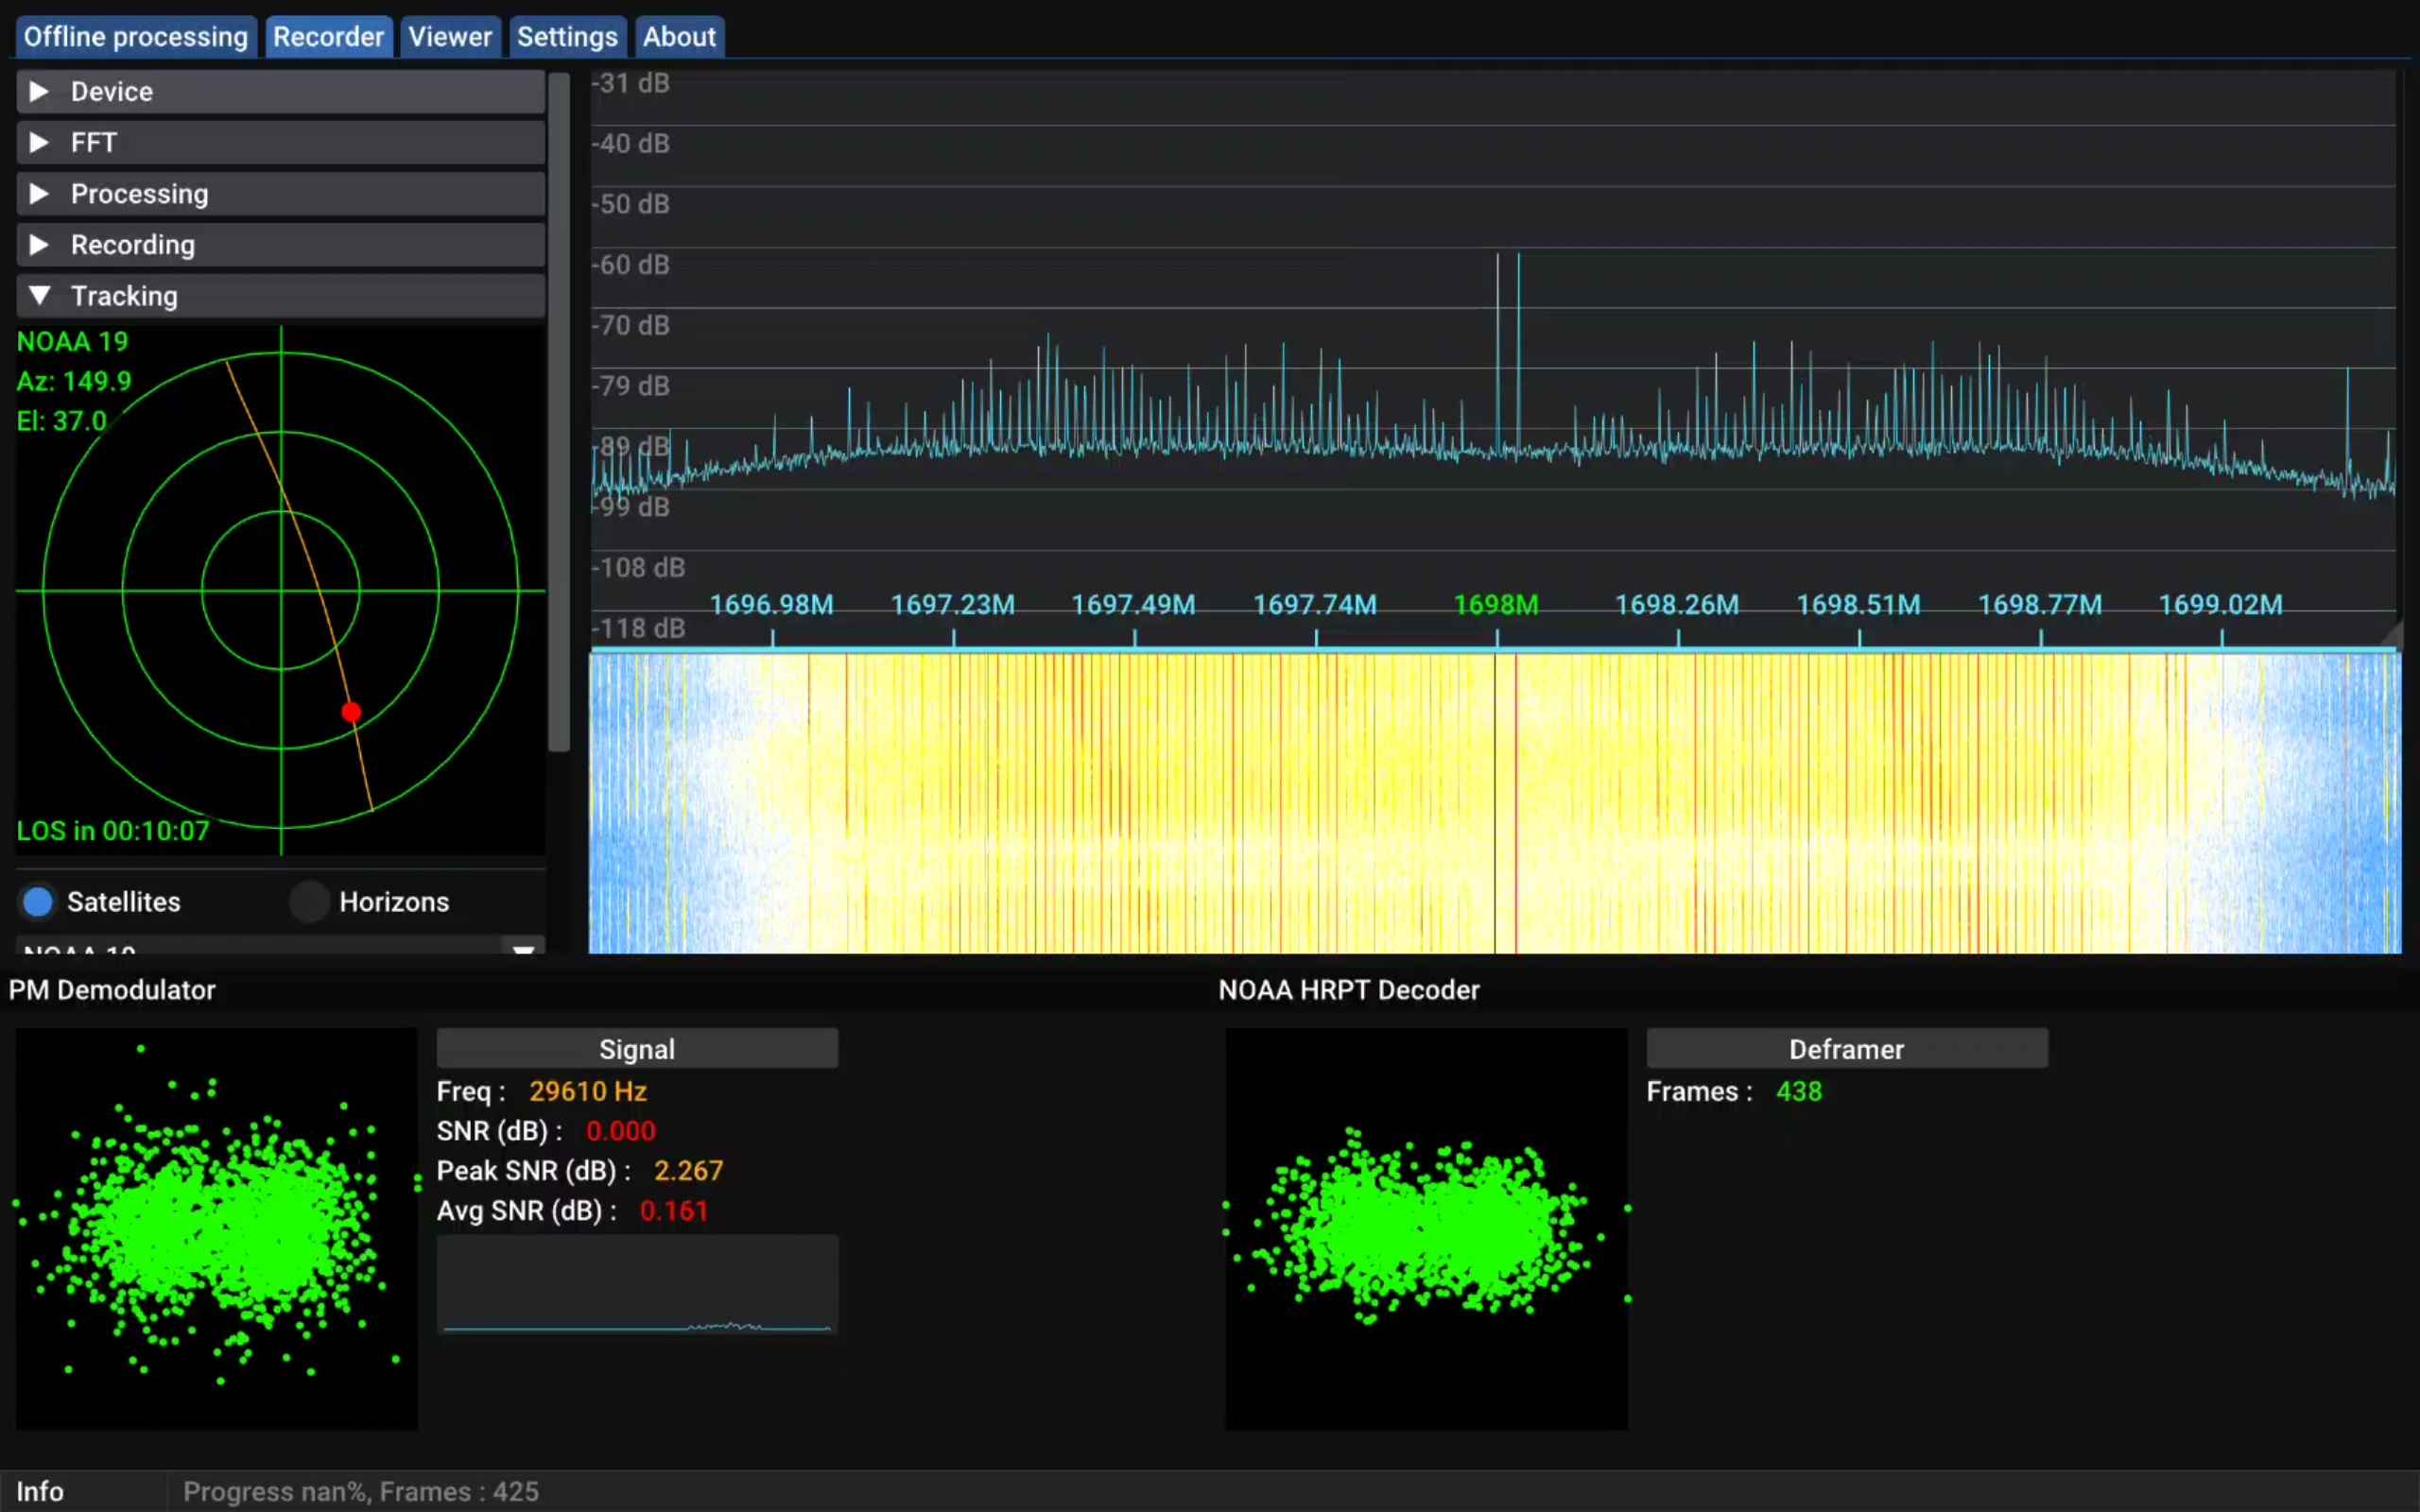This screenshot has height=1512, width=2420.
Task: Expand the Recording section
Action: pos(280,244)
